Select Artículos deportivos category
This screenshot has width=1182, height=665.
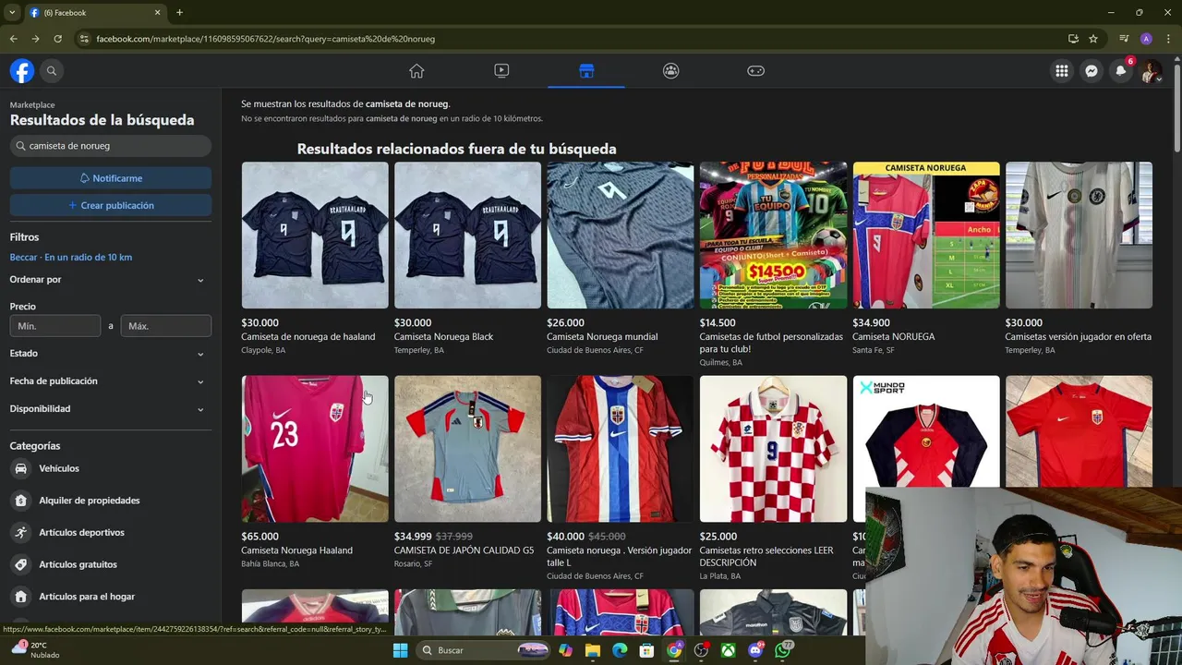[111, 533]
